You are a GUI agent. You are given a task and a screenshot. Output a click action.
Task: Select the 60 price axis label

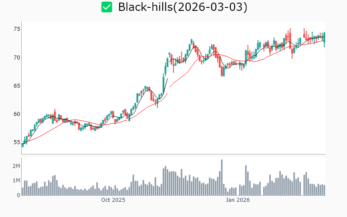(x=16, y=114)
